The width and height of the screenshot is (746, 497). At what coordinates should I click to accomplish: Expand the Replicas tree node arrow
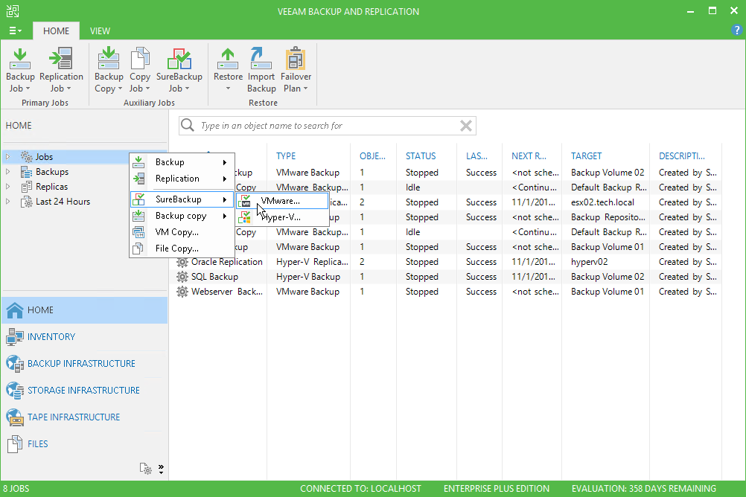pyautogui.click(x=8, y=187)
